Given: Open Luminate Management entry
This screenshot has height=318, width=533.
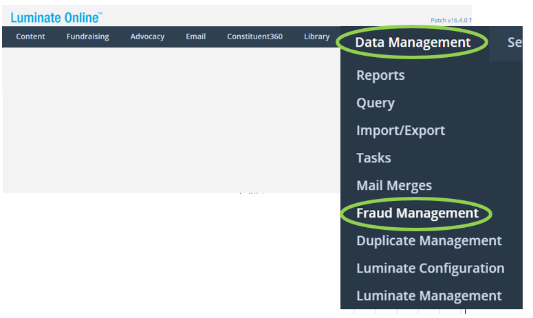Looking at the screenshot, I should tap(429, 296).
